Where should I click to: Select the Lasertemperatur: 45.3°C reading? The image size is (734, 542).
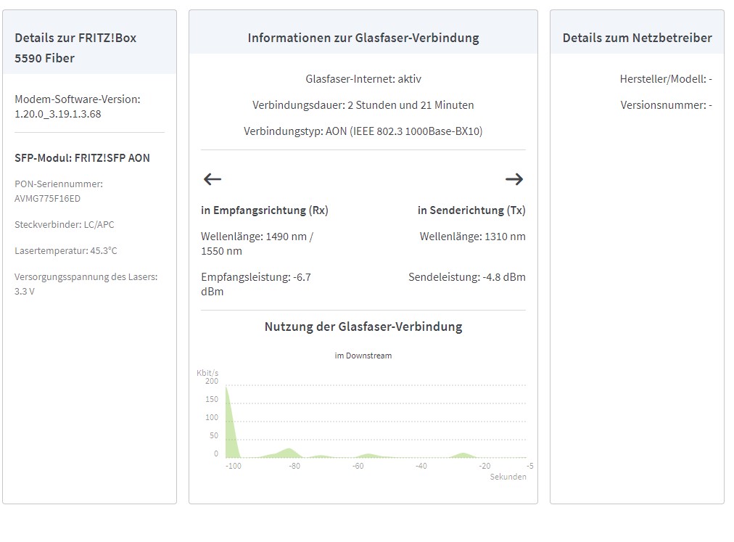point(65,250)
